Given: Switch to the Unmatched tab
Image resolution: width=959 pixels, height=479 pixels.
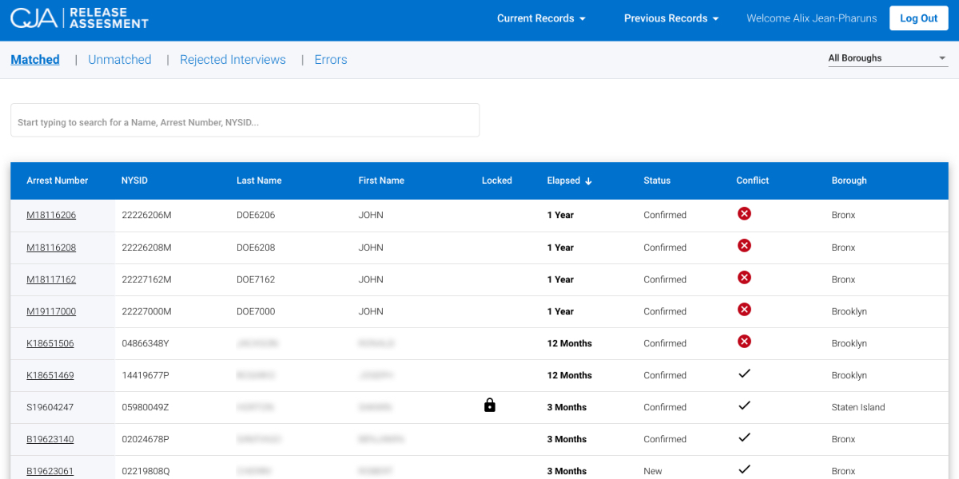Looking at the screenshot, I should coord(120,59).
